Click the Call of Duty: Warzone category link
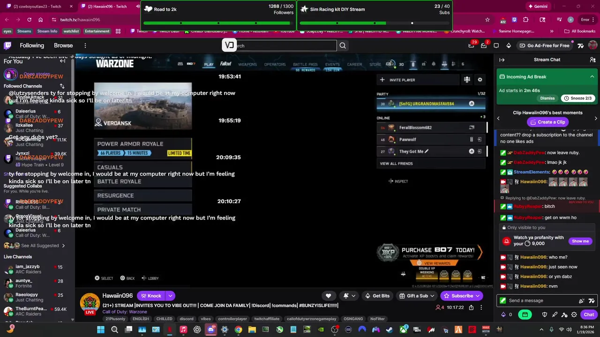The width and height of the screenshot is (600, 337). 125,312
